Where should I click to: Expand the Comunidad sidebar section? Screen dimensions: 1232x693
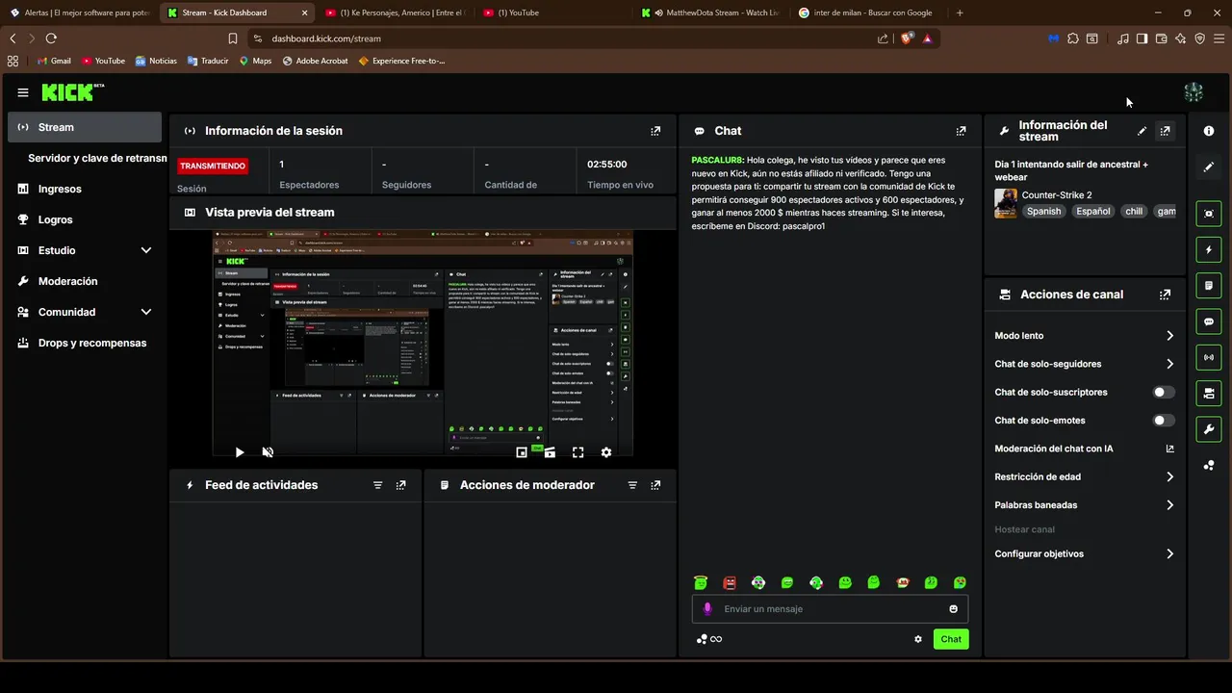[146, 312]
